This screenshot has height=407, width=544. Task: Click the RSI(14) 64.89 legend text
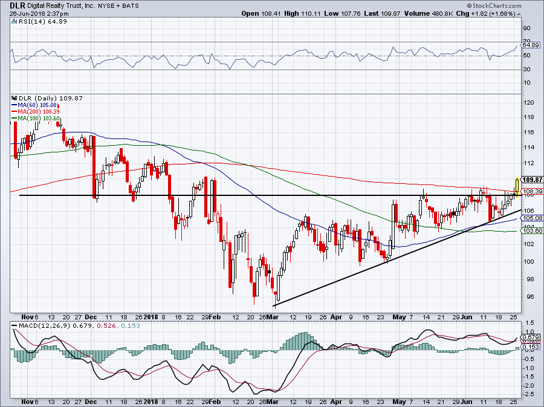tap(43, 22)
